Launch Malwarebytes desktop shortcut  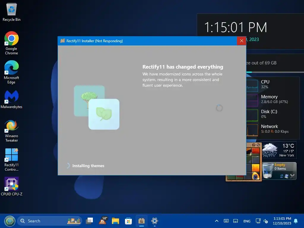click(x=12, y=99)
